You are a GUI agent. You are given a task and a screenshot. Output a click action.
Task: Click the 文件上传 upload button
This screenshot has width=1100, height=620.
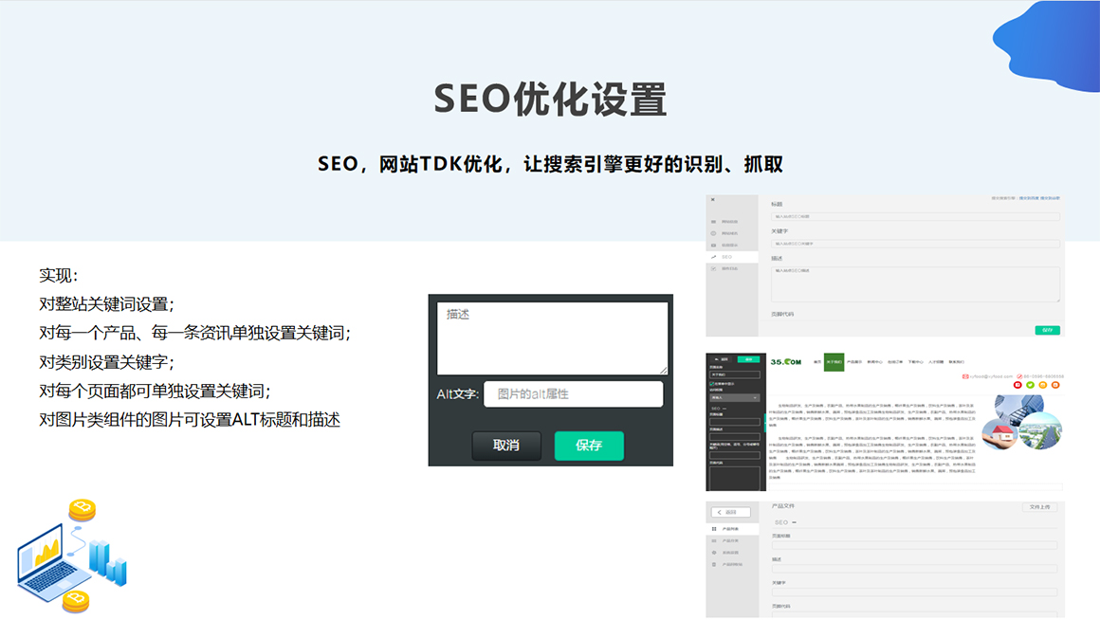[1040, 507]
